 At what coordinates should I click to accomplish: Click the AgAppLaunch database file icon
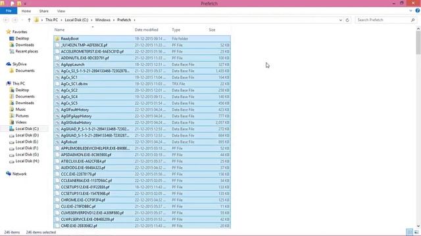tap(57, 64)
